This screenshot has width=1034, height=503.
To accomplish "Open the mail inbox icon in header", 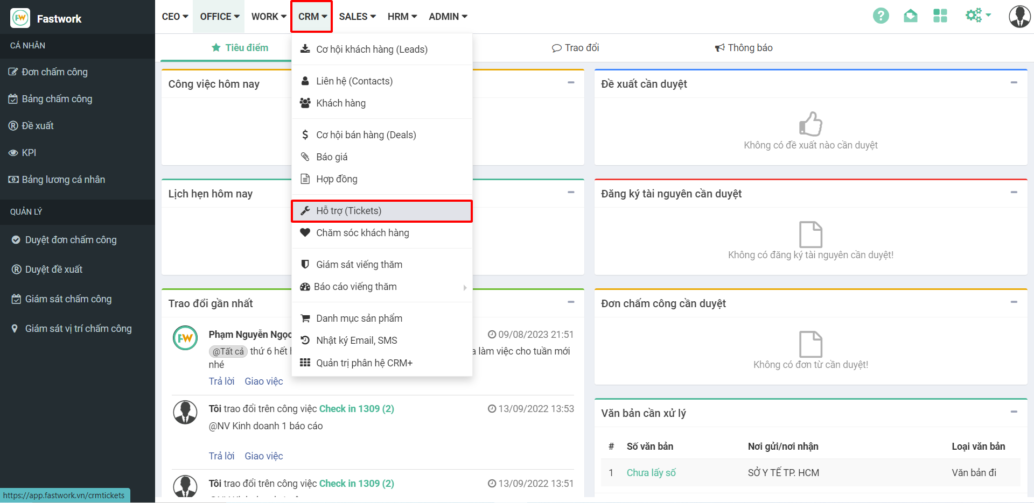I will (910, 16).
